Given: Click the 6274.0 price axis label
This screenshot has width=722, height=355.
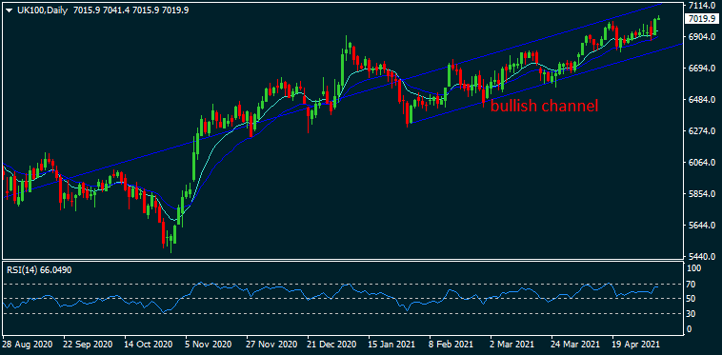Looking at the screenshot, I should click(x=701, y=131).
